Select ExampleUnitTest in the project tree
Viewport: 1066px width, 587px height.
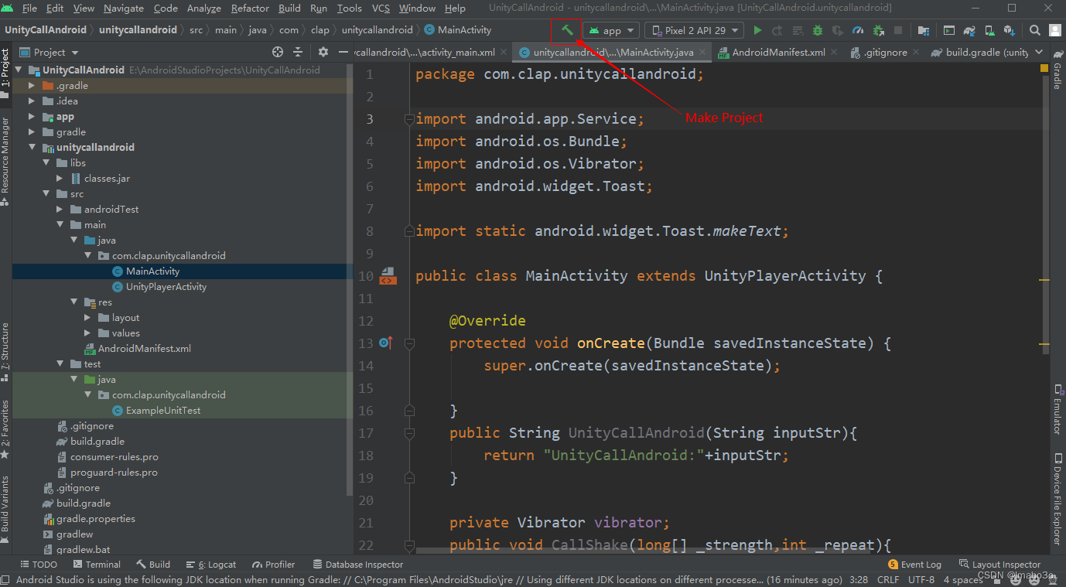[162, 411]
